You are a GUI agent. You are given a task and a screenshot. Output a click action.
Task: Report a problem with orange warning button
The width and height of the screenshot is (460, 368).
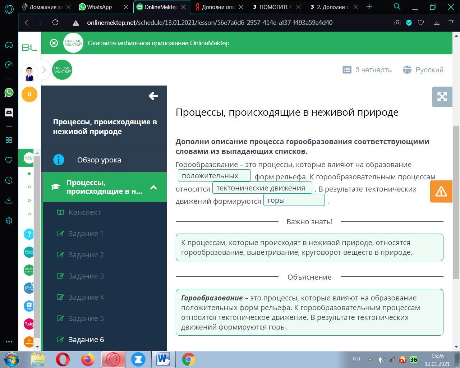click(x=441, y=192)
